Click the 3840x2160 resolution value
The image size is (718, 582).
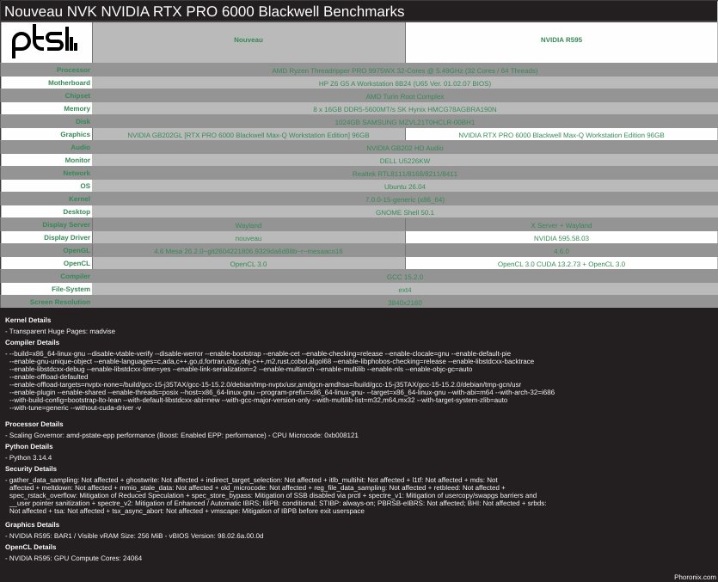coord(405,303)
